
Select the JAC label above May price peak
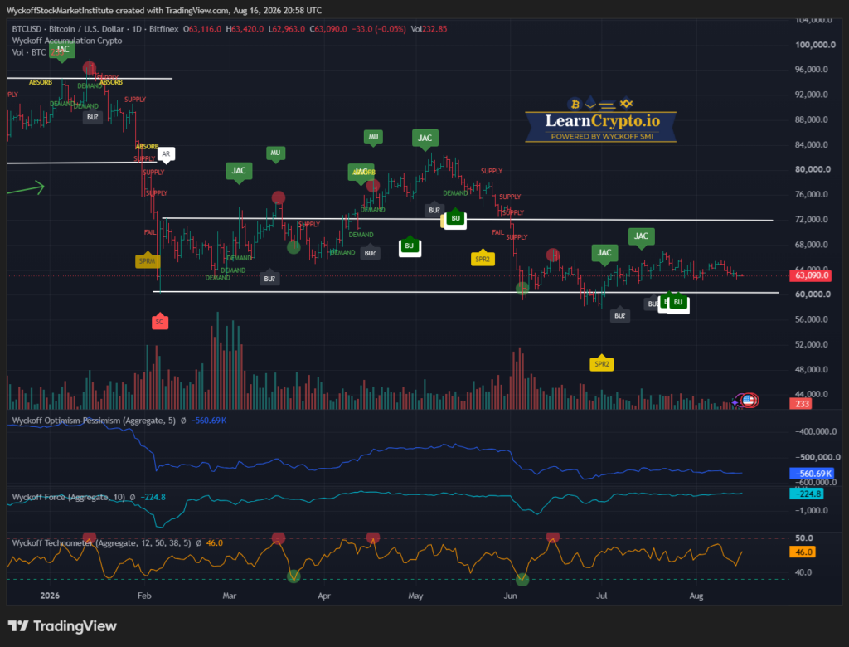pyautogui.click(x=425, y=139)
